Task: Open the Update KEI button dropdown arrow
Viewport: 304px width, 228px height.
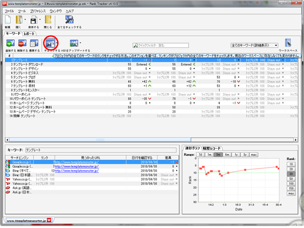Action: 80,43
